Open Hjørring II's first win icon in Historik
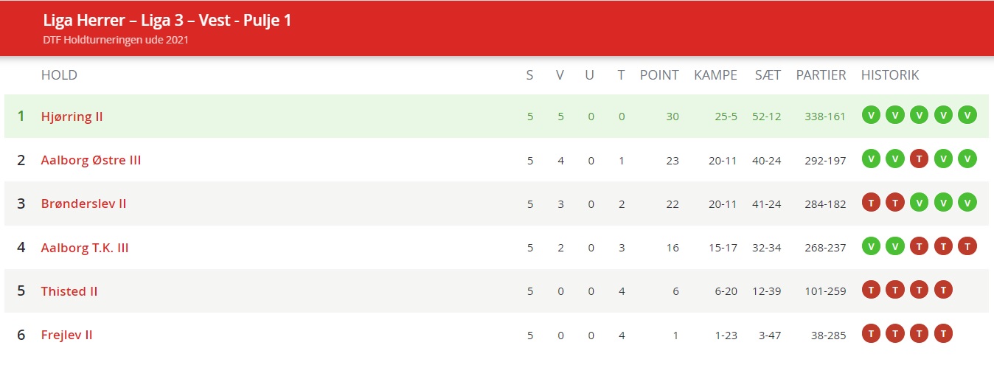The width and height of the screenshot is (994, 365). (x=871, y=116)
